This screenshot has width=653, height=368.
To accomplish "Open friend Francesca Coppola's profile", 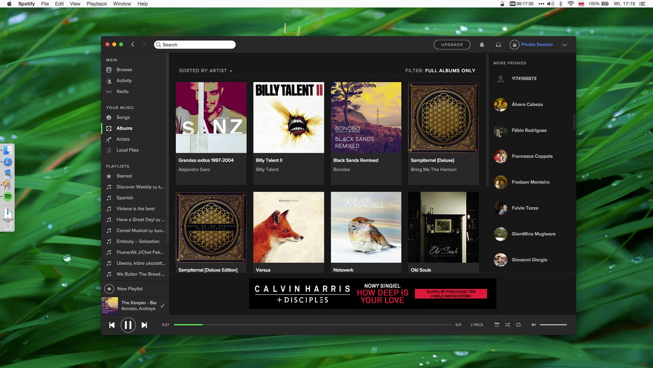I will tap(532, 156).
